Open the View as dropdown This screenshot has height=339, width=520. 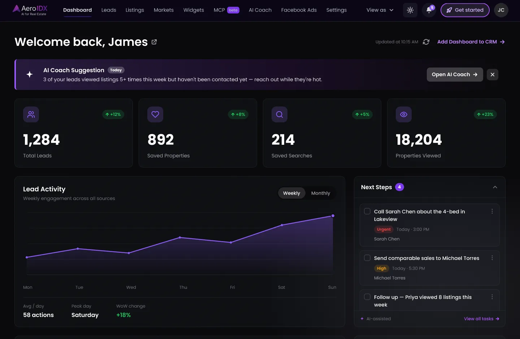pos(380,10)
